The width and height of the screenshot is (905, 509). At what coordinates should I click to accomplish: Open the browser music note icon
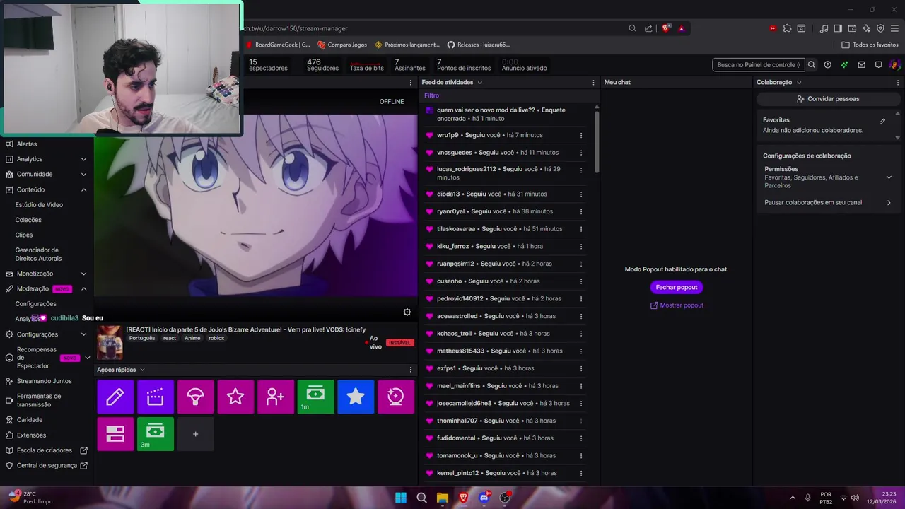(824, 28)
